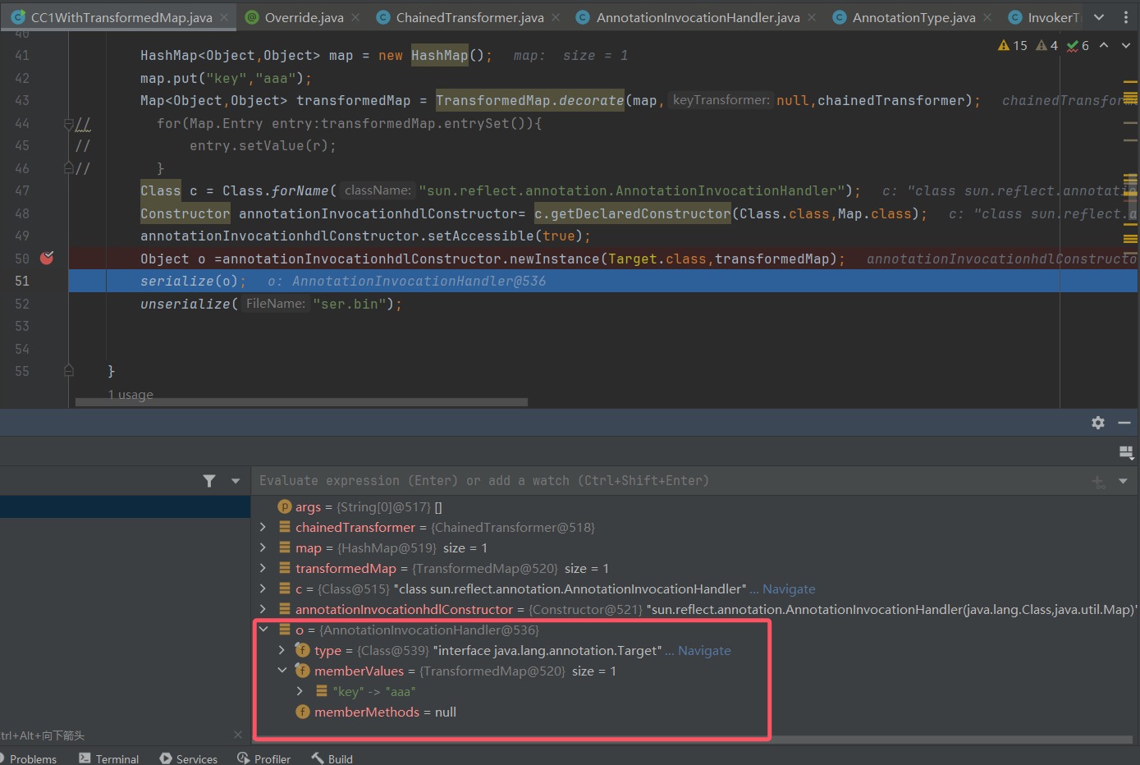This screenshot has height=765, width=1140.
Task: Collapse the o AnnotationInvocationHandler variable
Action: [263, 630]
